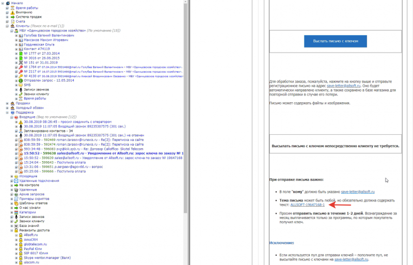This screenshot has width=413, height=265.
Task: Expand the Примеры скриптов node
Action: pyautogui.click(x=12, y=199)
